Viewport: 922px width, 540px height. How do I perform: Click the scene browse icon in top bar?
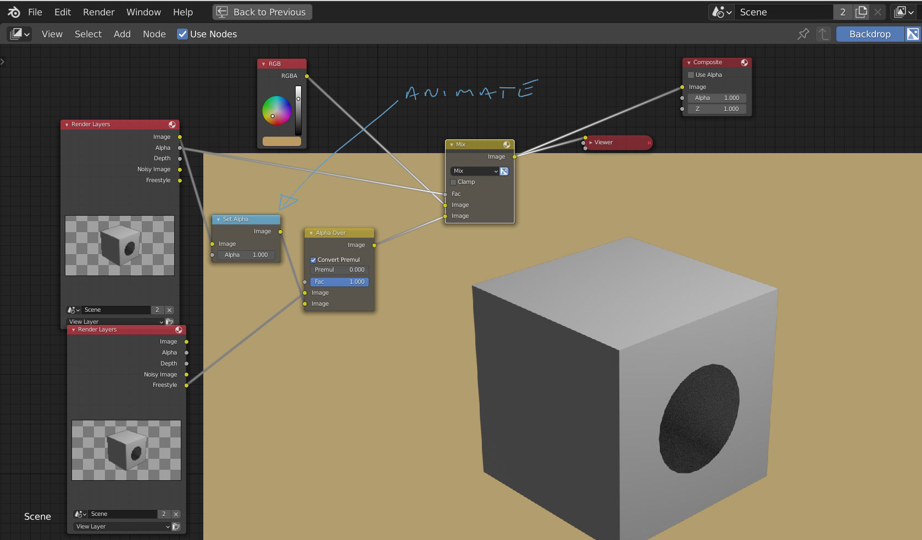coord(722,12)
